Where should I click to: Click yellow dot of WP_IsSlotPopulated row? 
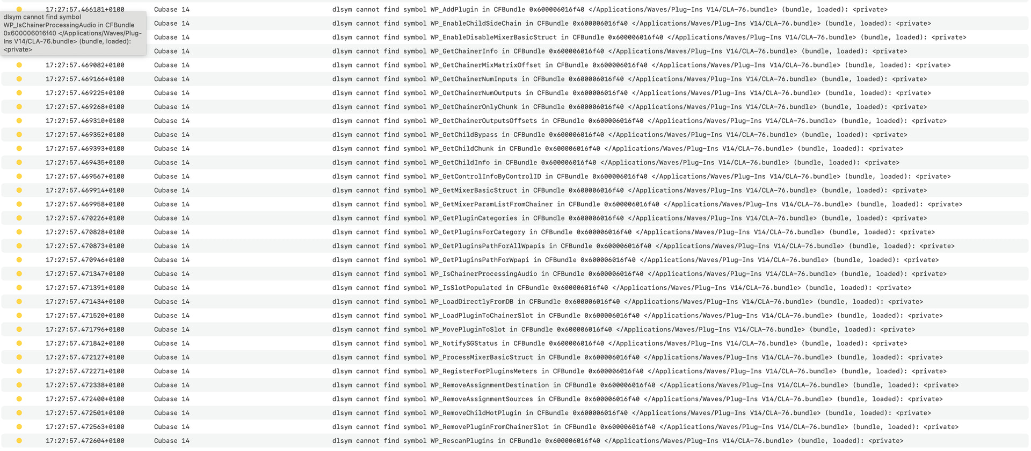click(x=19, y=288)
